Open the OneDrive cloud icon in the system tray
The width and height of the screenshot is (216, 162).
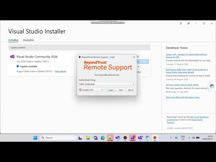tap(177, 138)
